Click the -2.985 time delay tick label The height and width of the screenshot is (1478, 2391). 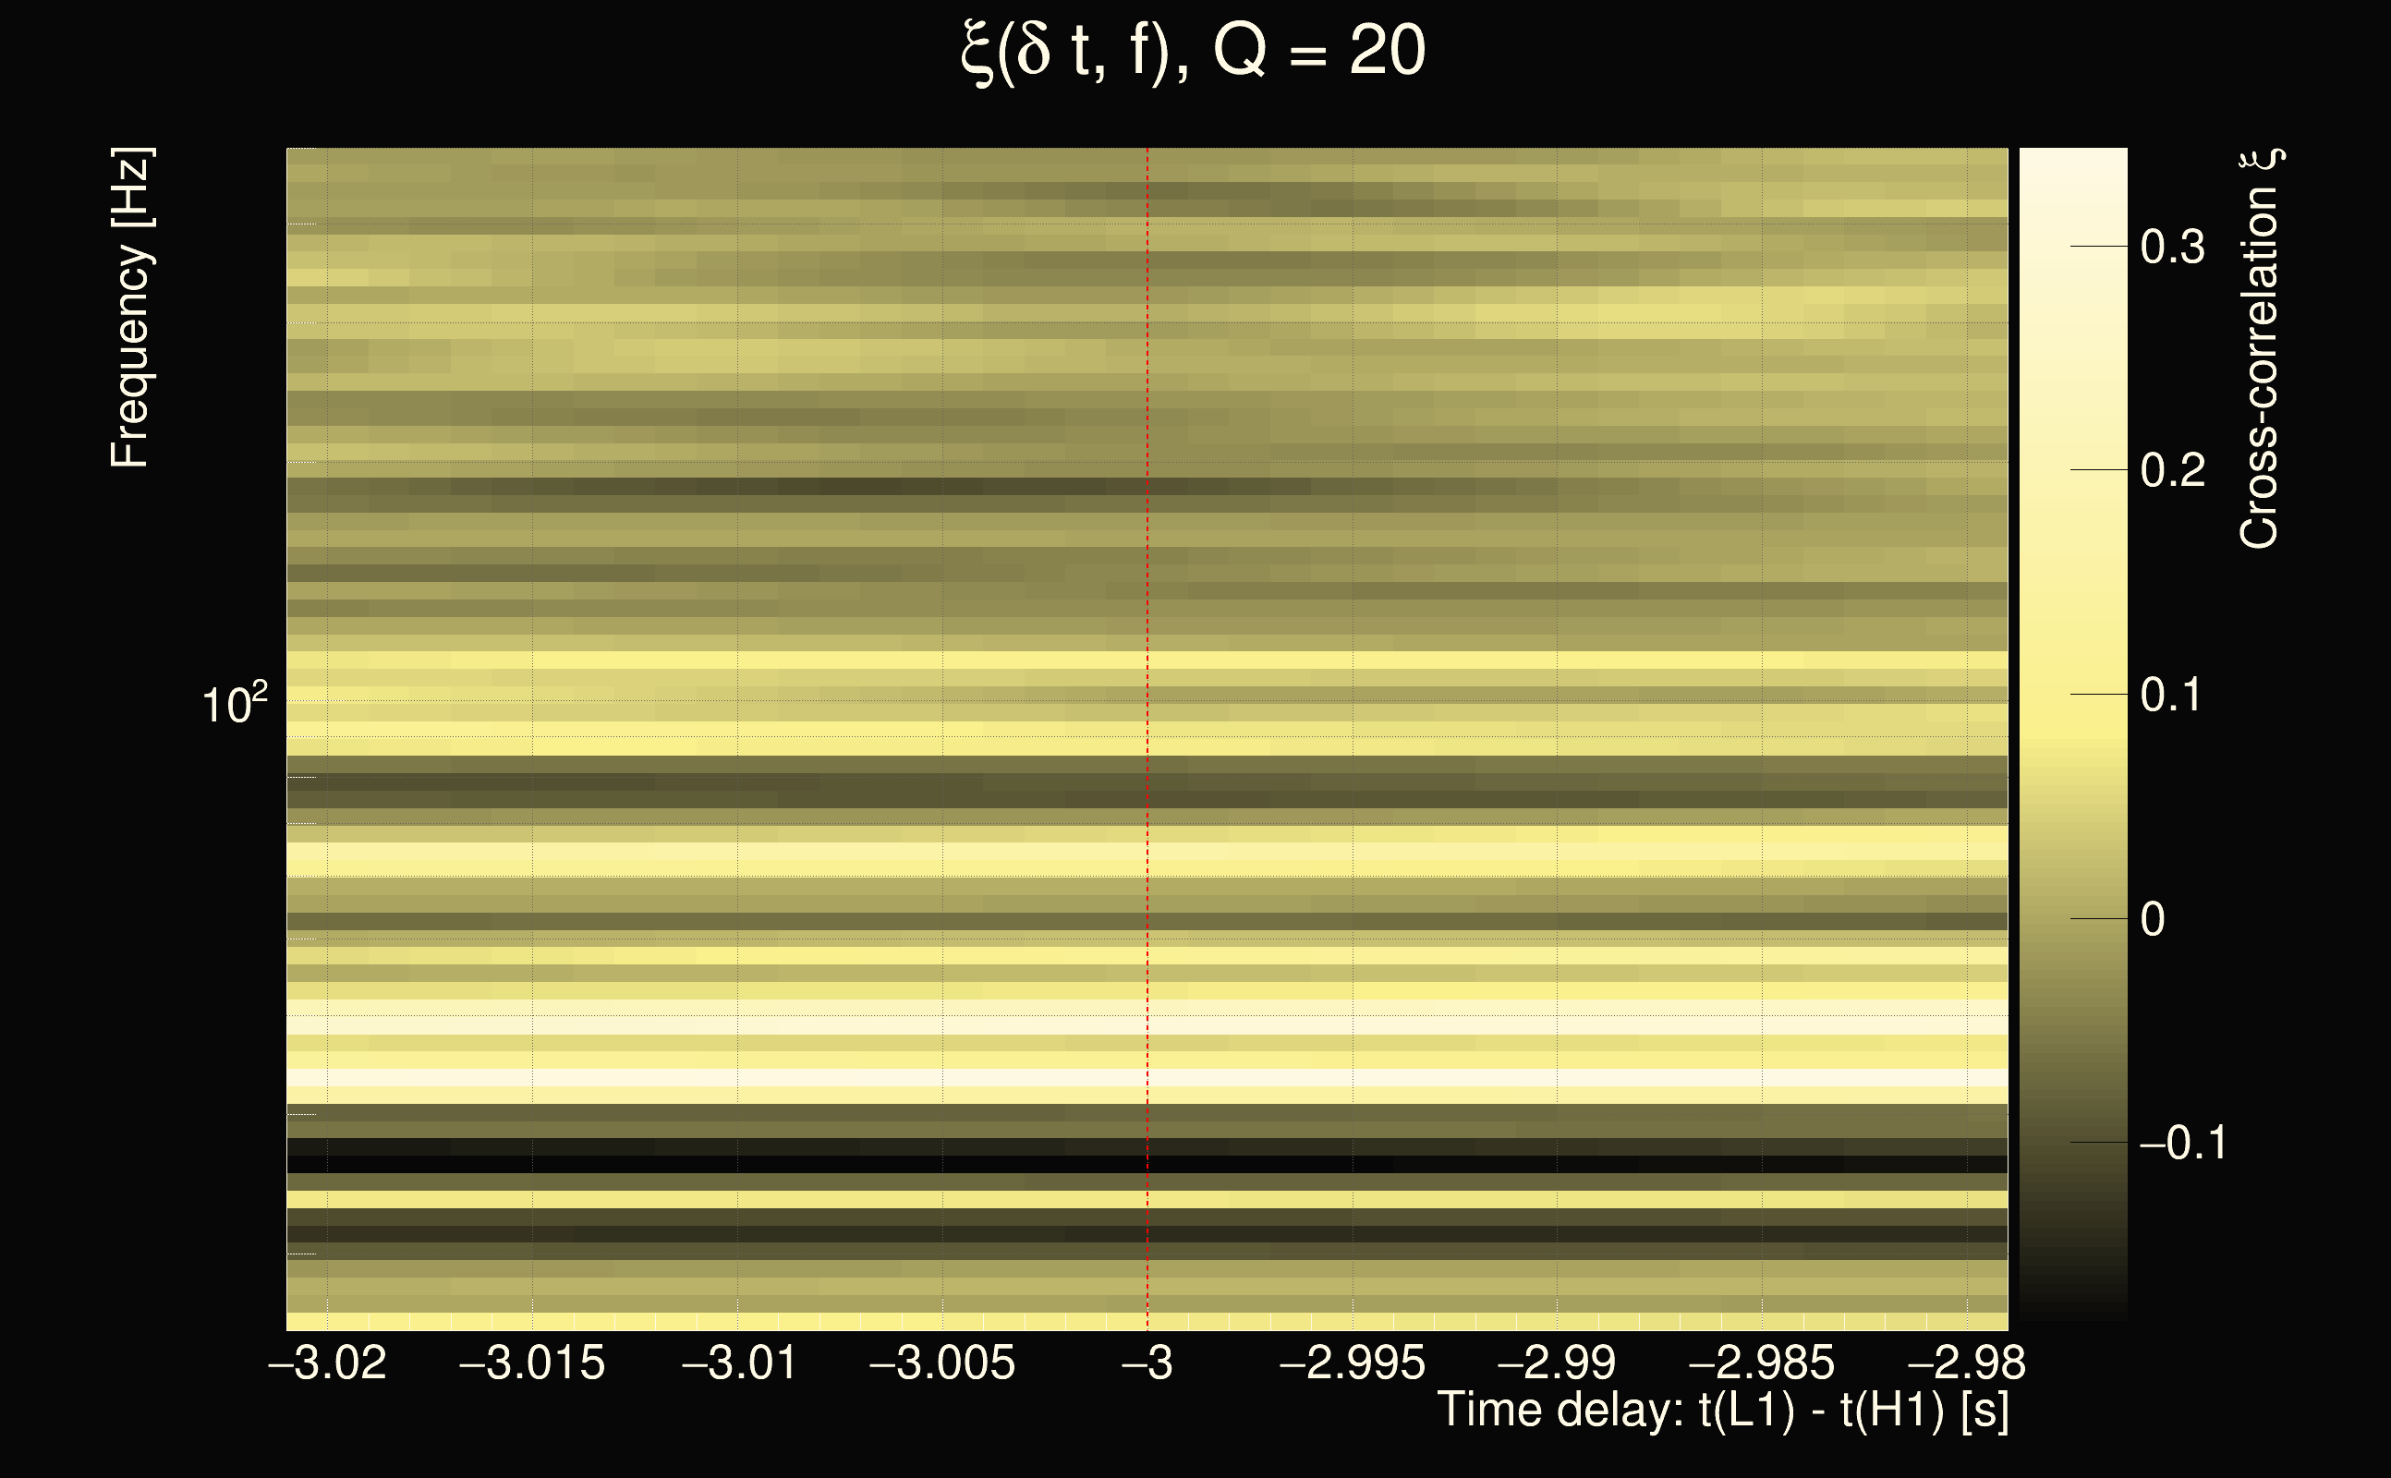(1762, 1363)
